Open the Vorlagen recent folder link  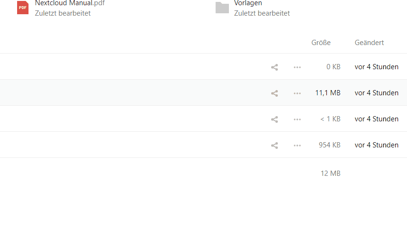[248, 3]
